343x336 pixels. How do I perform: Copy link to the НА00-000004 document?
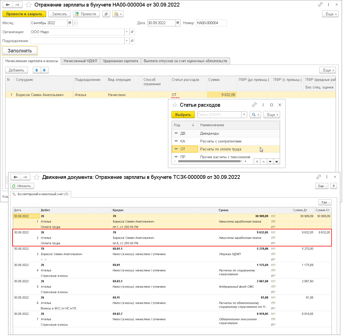tap(320, 5)
